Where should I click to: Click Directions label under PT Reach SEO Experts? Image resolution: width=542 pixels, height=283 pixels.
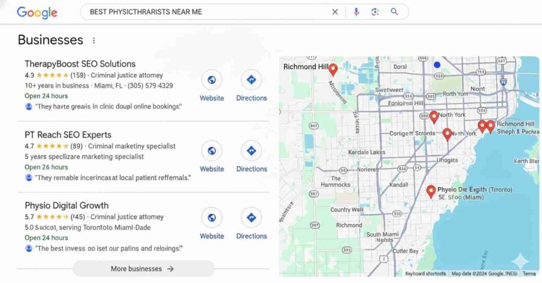coord(251,169)
